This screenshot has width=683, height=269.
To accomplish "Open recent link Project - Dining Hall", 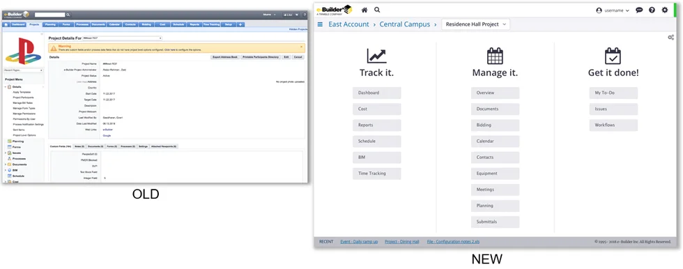I will point(401,242).
